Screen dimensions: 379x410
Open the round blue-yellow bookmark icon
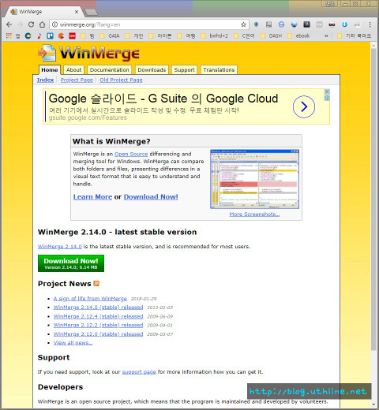(28, 35)
